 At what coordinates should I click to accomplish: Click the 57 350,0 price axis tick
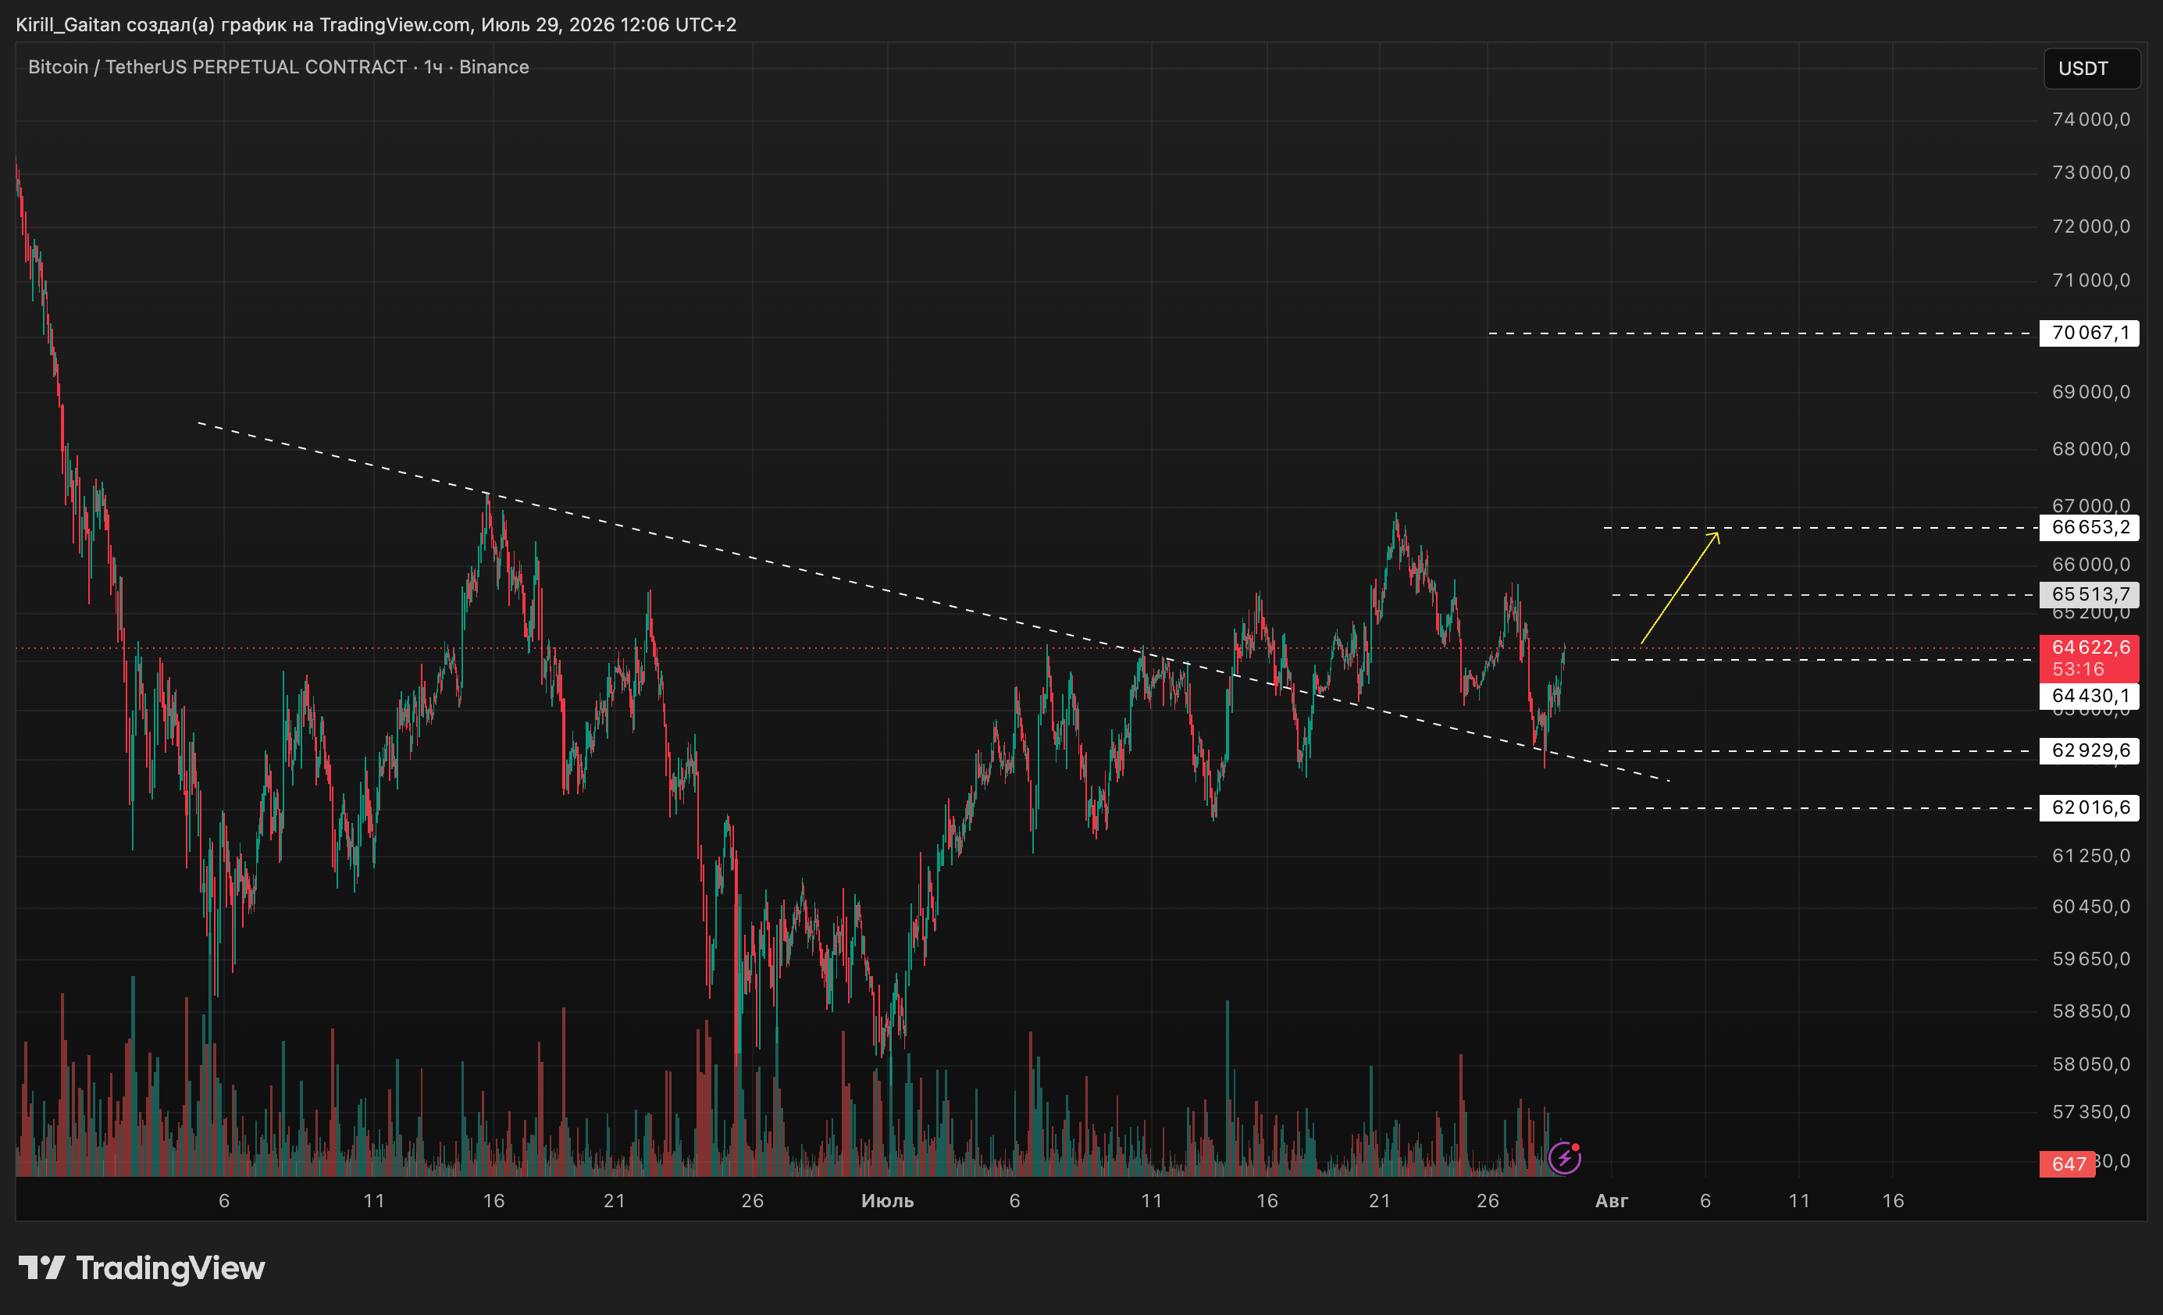2090,1112
